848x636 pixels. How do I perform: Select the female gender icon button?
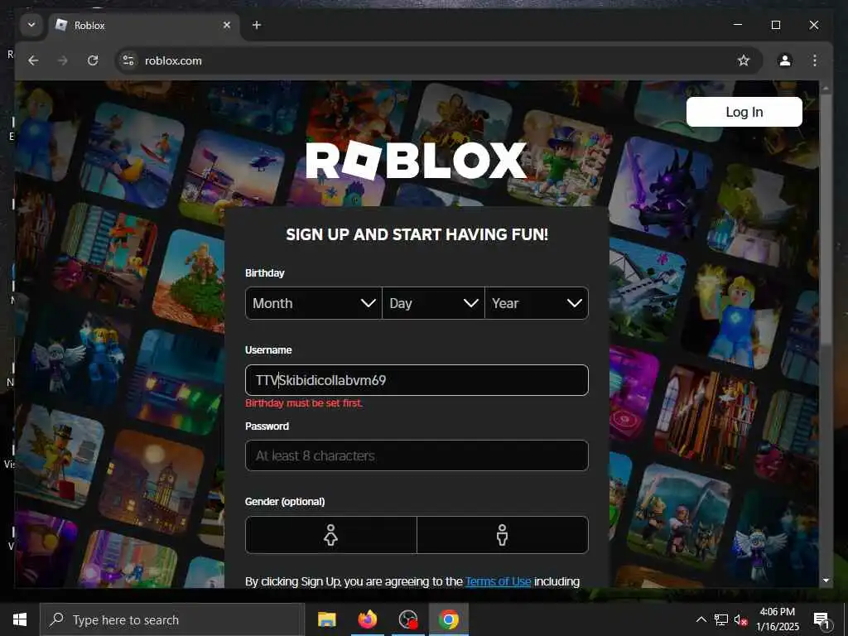pyautogui.click(x=331, y=535)
